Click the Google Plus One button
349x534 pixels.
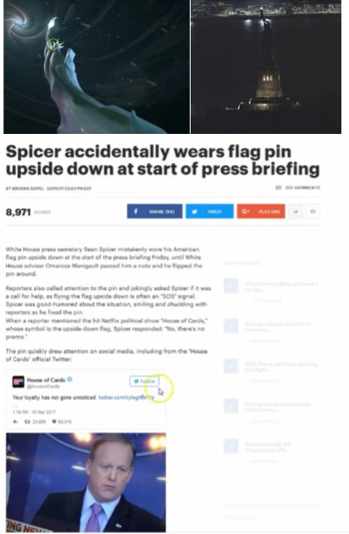261,212
